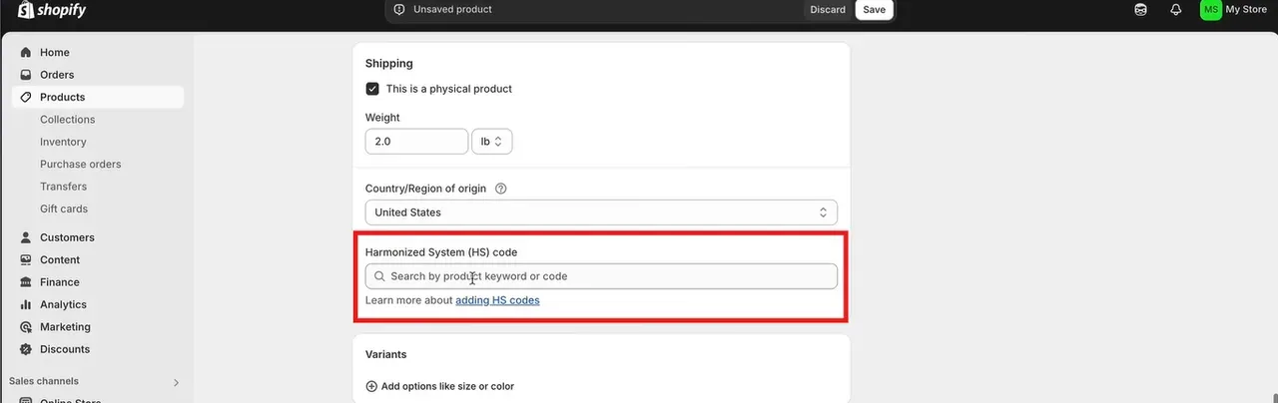This screenshot has width=1278, height=403.
Task: Open the Country/Region of origin dropdown
Action: (x=601, y=212)
